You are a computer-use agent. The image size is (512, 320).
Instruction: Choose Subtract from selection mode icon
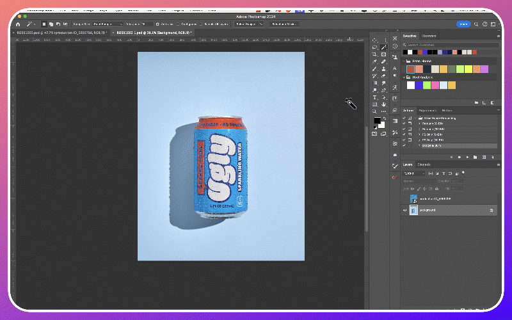click(58, 24)
